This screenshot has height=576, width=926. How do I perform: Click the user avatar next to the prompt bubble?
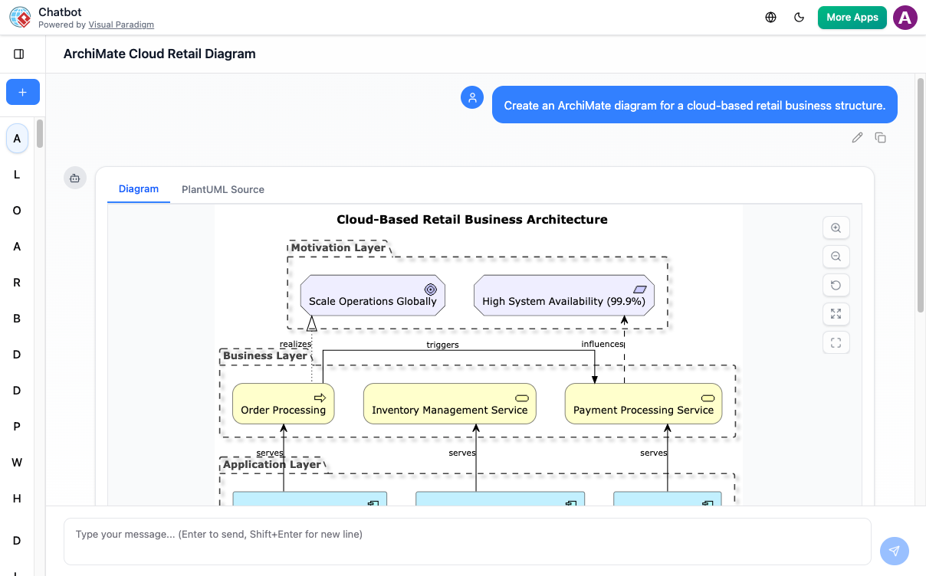pos(471,97)
